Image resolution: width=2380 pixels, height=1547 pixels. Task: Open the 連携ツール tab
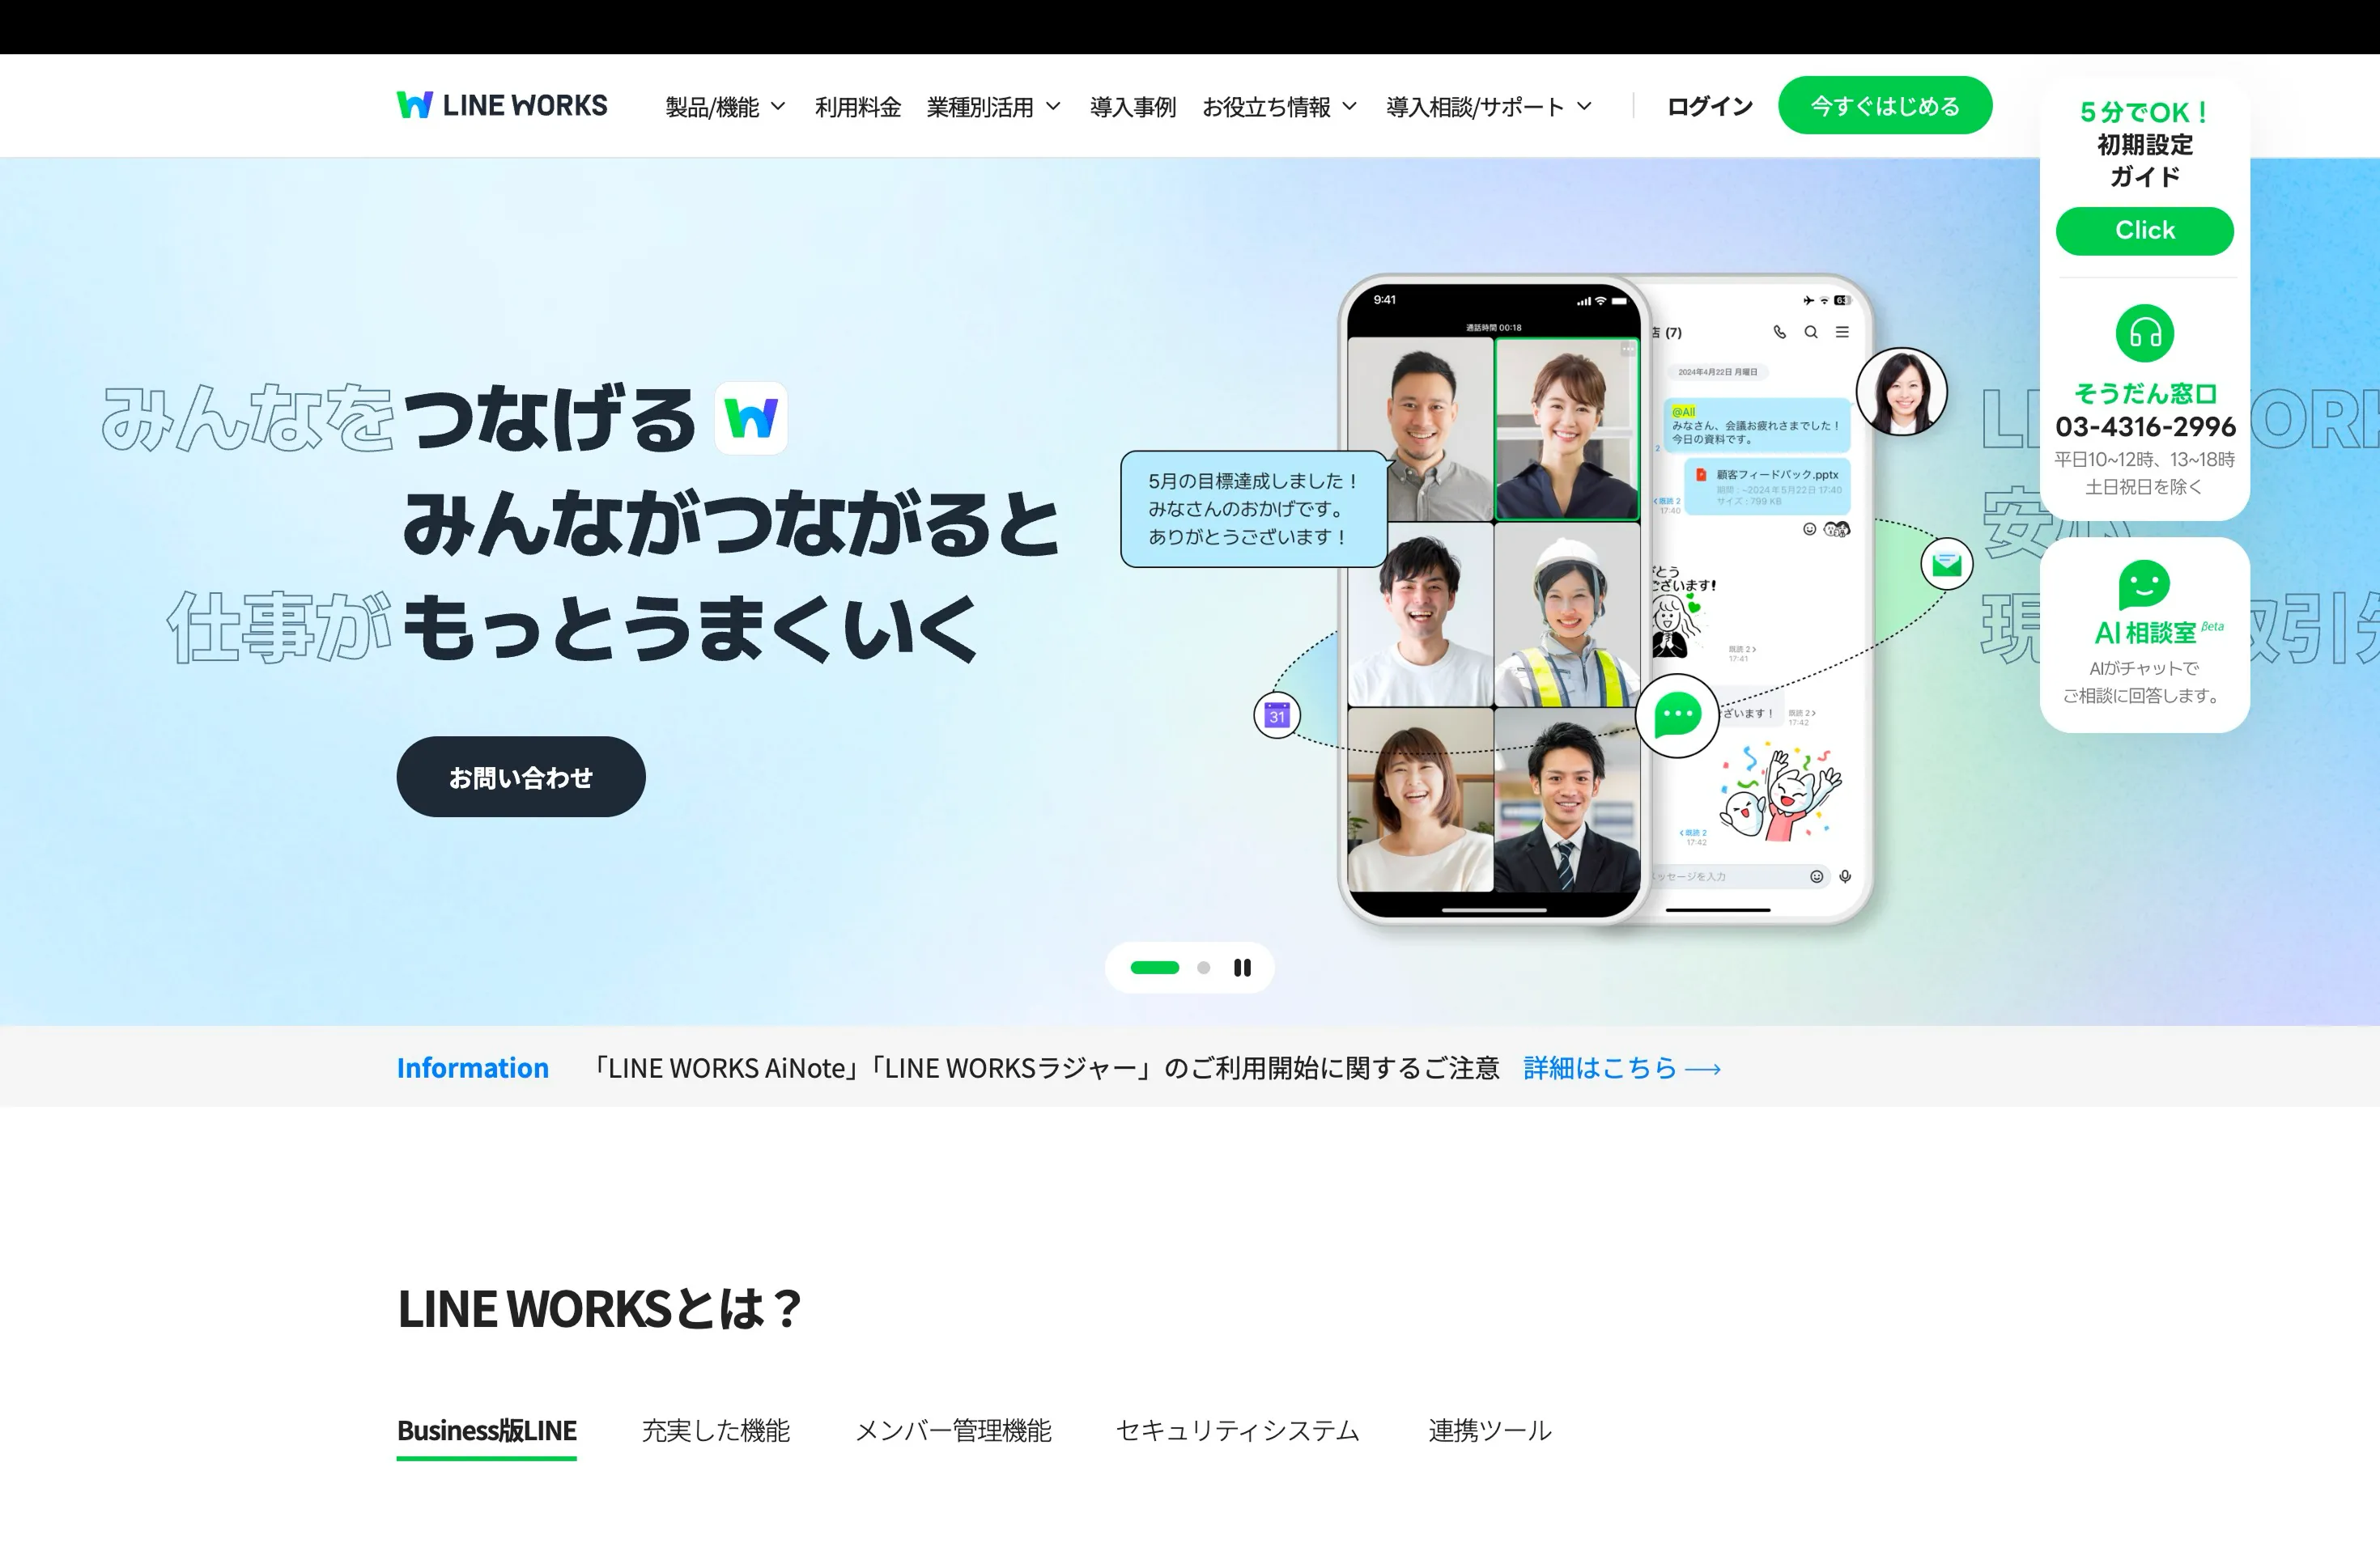coord(1490,1431)
